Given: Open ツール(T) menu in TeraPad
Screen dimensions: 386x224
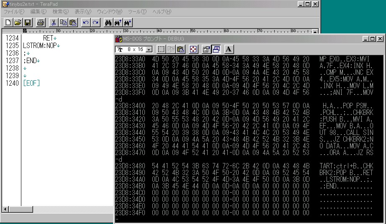Looking at the screenshot, I should pyautogui.click(x=137, y=12).
